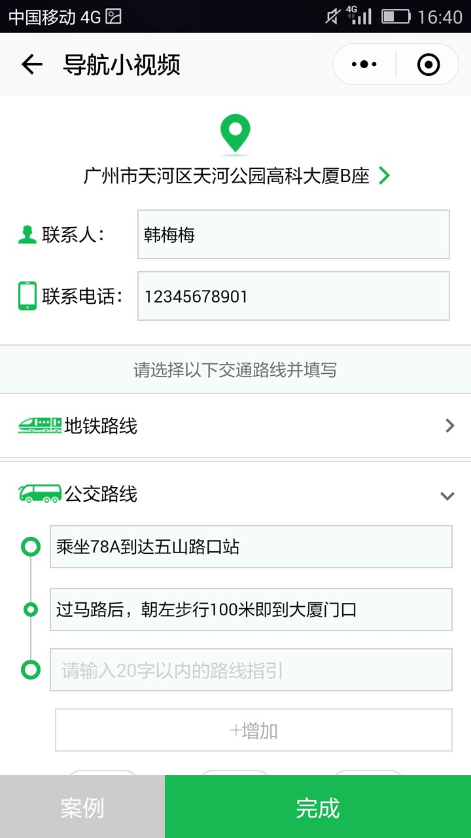Open the 案例 tab at bottom

82,807
